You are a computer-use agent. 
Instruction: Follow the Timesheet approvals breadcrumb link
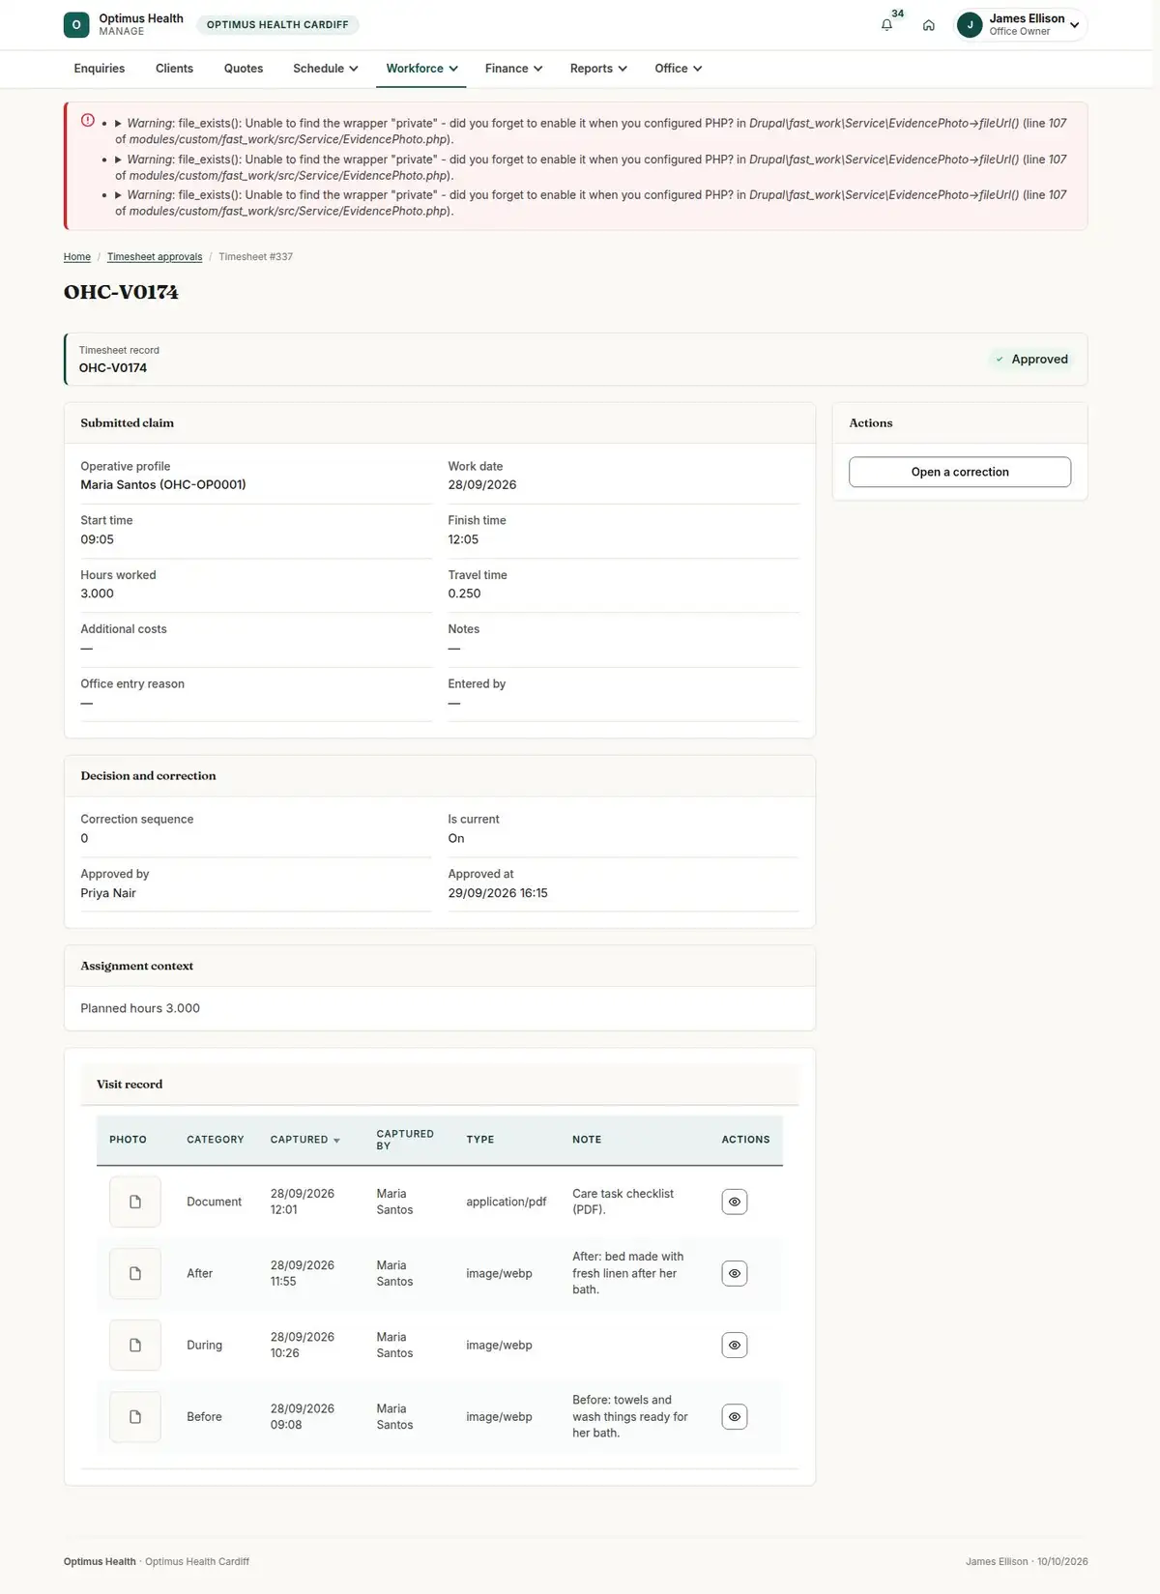[155, 257]
